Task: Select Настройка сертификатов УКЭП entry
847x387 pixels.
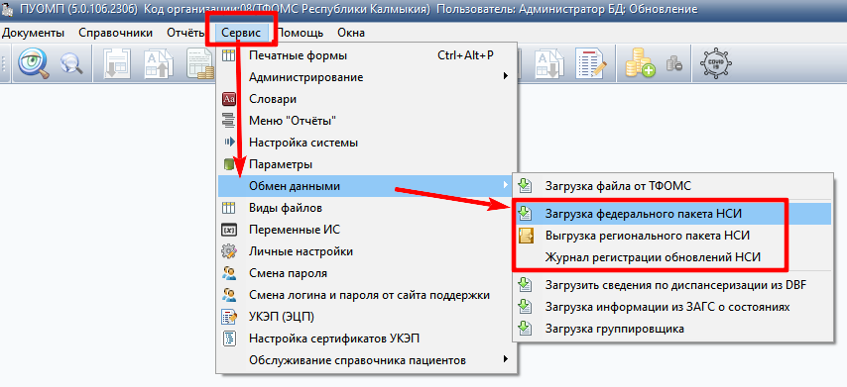Action: point(367,339)
